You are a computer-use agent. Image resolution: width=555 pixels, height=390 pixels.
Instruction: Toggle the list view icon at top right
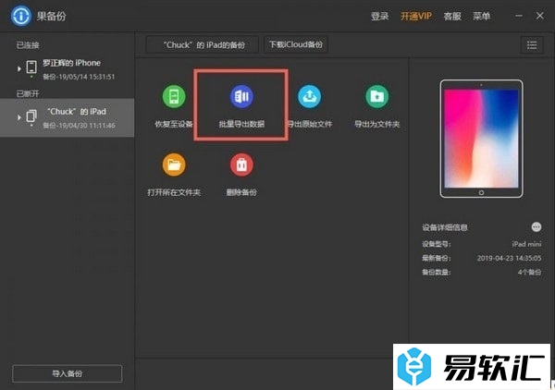(532, 45)
